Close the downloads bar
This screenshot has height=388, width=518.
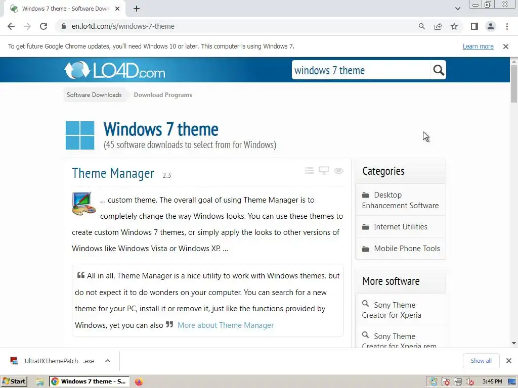(x=509, y=361)
